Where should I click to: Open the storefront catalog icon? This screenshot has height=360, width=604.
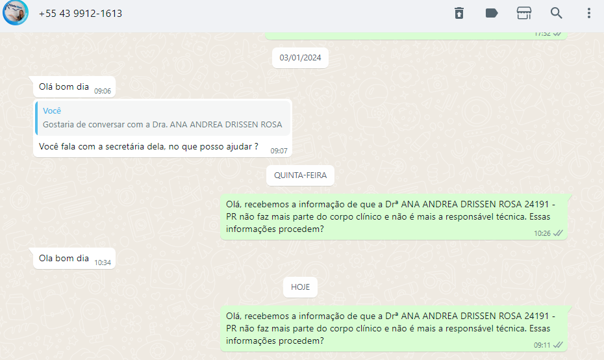coord(524,13)
